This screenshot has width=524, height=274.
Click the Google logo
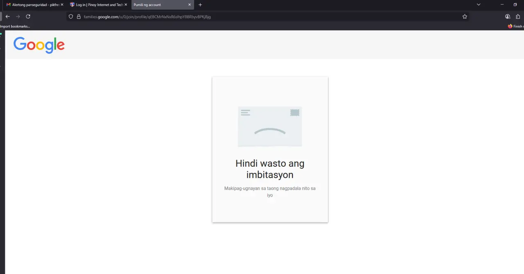tap(39, 45)
